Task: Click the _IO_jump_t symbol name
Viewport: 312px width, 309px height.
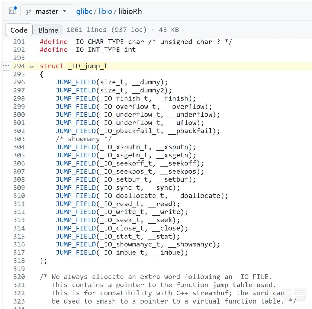Action: [88, 66]
